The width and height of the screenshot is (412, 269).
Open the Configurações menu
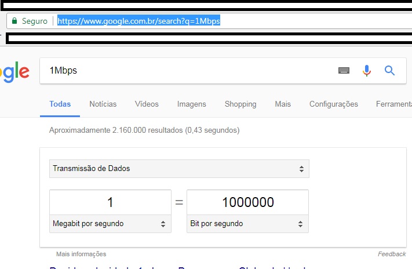click(334, 104)
